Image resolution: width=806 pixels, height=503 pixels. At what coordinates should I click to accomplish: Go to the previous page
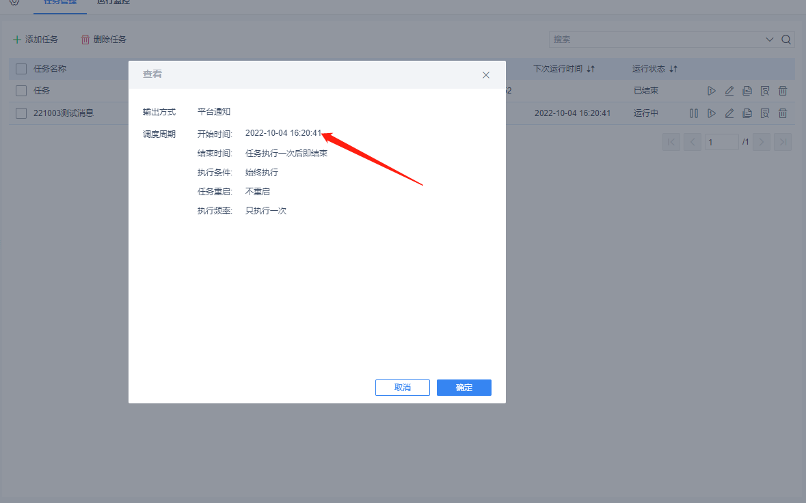[693, 142]
